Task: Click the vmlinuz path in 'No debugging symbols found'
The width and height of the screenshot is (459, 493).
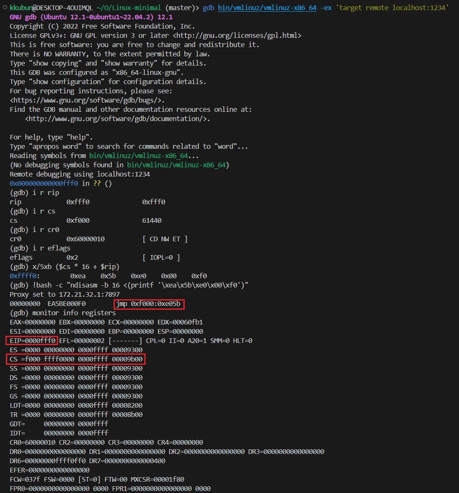Action: (x=176, y=165)
